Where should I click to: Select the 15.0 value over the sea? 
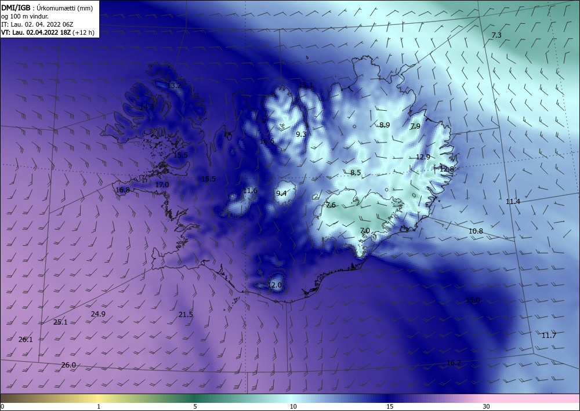pos(473,300)
